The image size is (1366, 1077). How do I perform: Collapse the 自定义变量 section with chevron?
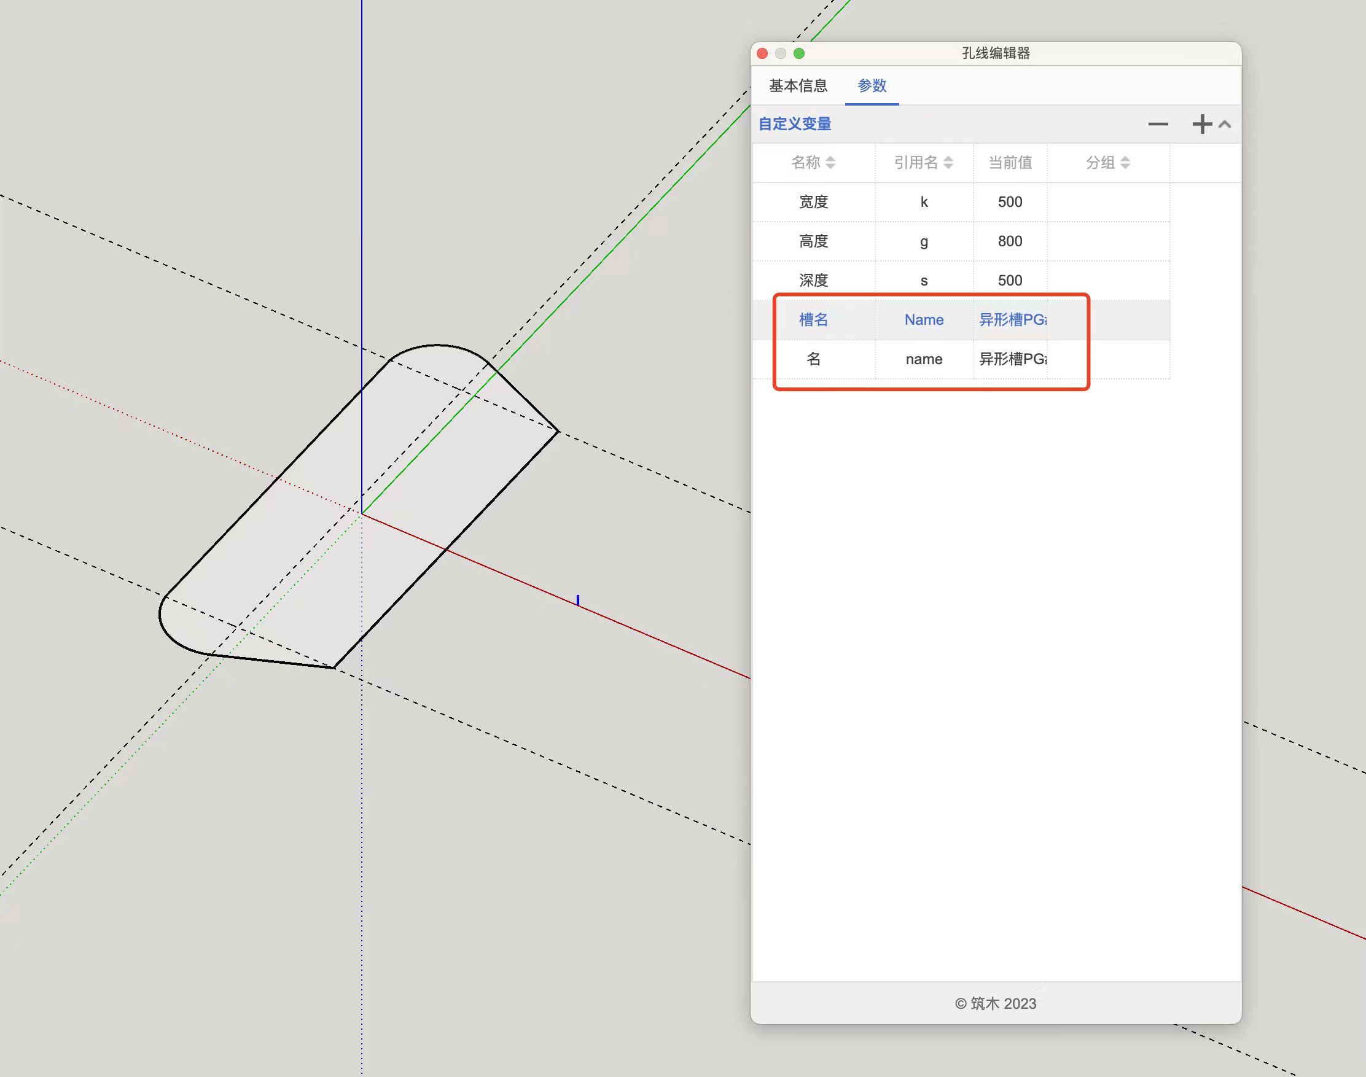1225,124
